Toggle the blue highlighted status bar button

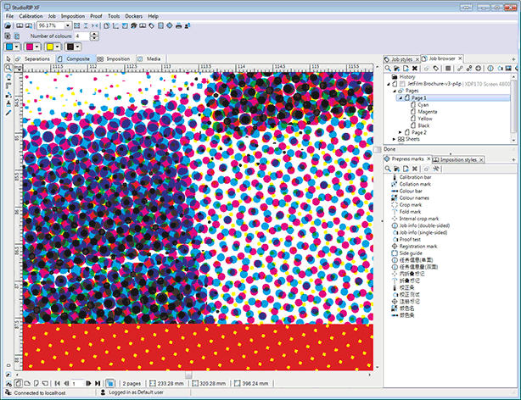[x=110, y=383]
